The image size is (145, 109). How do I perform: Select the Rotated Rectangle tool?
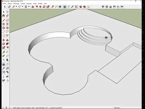click(x=7, y=24)
